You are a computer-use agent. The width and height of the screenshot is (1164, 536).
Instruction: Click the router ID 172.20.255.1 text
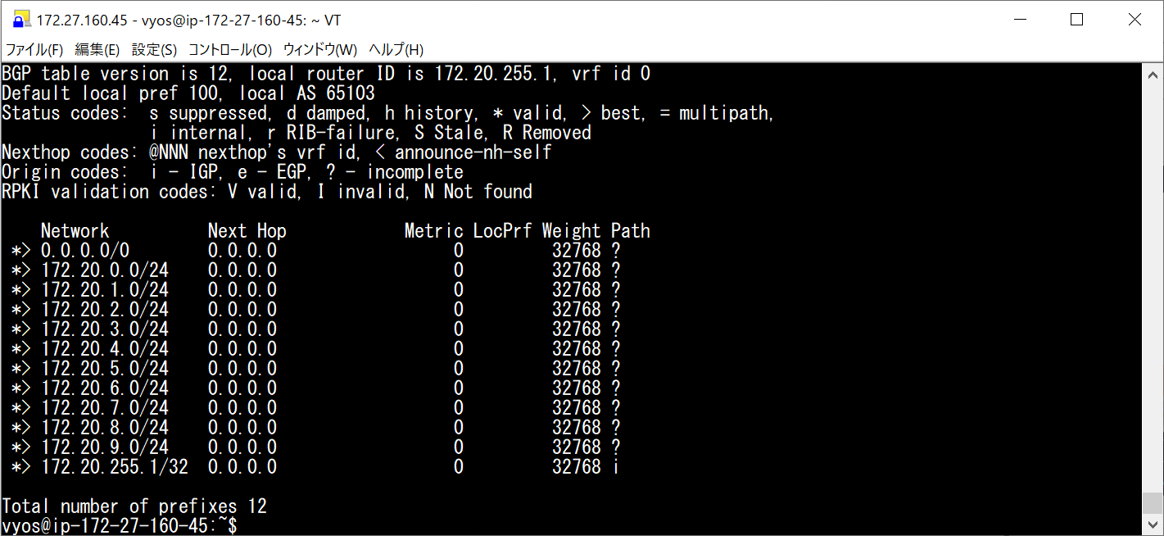tap(503, 74)
